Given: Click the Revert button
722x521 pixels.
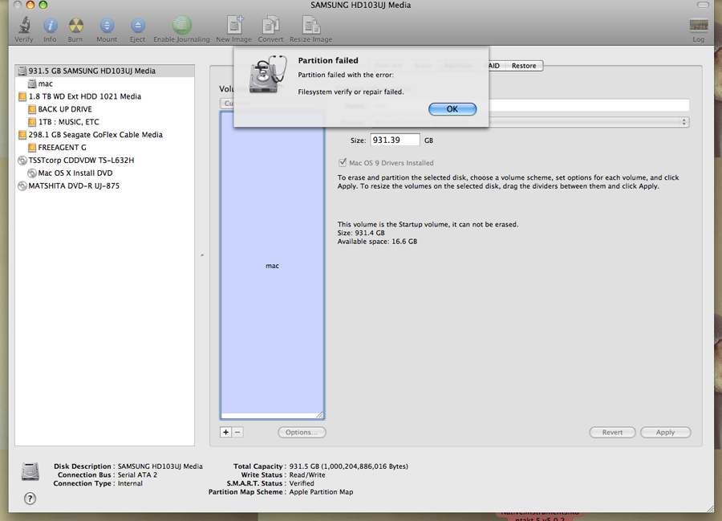Looking at the screenshot, I should [612, 432].
